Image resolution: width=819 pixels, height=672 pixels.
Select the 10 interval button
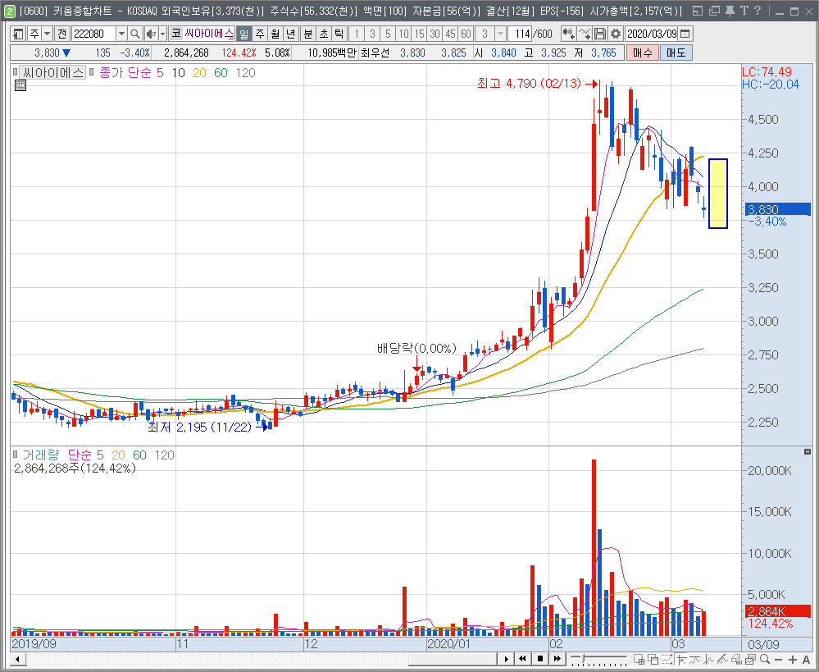pos(403,34)
